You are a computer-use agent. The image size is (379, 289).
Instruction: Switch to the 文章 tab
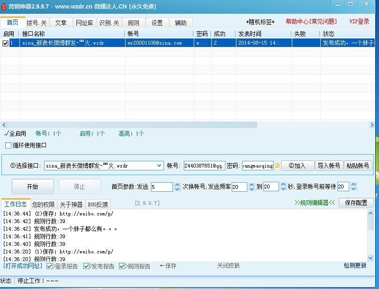click(x=61, y=23)
